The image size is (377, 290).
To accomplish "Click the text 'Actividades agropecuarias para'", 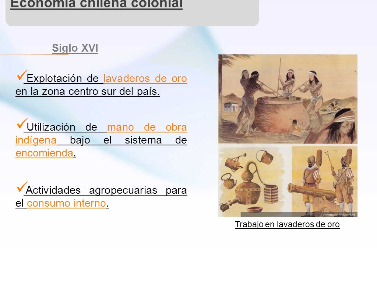I will [106, 190].
